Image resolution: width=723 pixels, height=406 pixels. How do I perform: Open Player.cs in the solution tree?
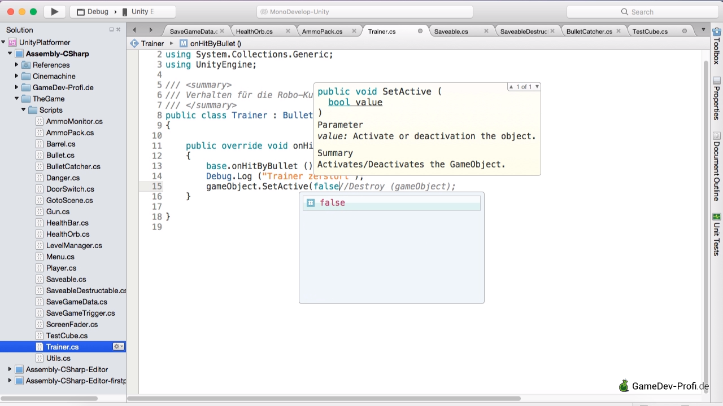(61, 268)
